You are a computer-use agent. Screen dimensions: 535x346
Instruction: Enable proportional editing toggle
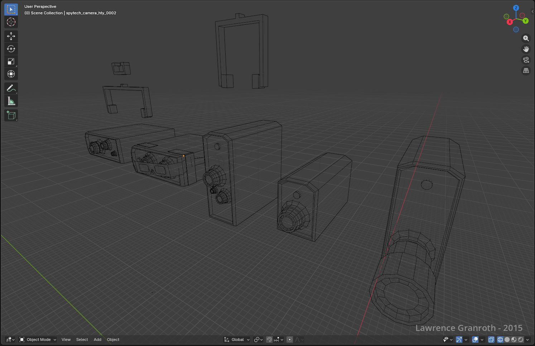pyautogui.click(x=290, y=340)
